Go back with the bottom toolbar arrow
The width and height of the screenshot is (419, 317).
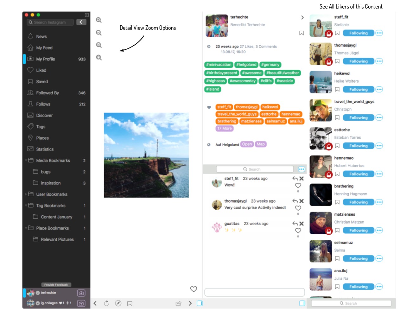[95, 303]
